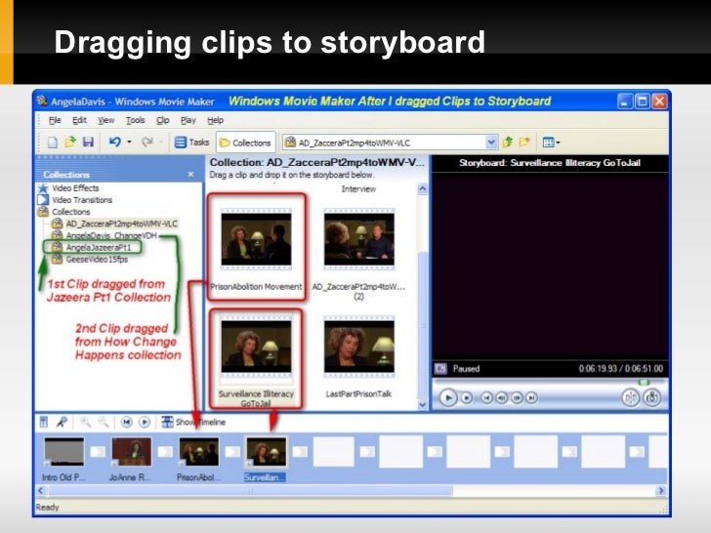Click transition cell after Intro Old P... clip
Image resolution: width=711 pixels, height=533 pixels.
tap(98, 452)
